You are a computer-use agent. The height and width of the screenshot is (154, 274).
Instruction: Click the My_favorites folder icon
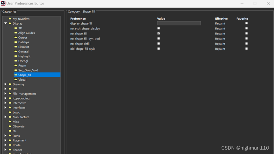coord(10,19)
